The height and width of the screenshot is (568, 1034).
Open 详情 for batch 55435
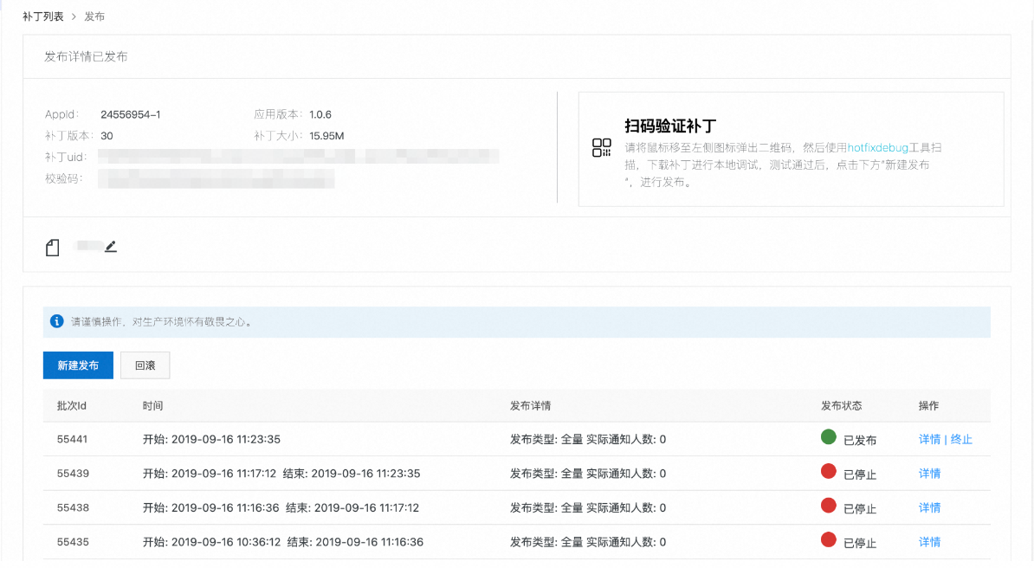coord(929,542)
